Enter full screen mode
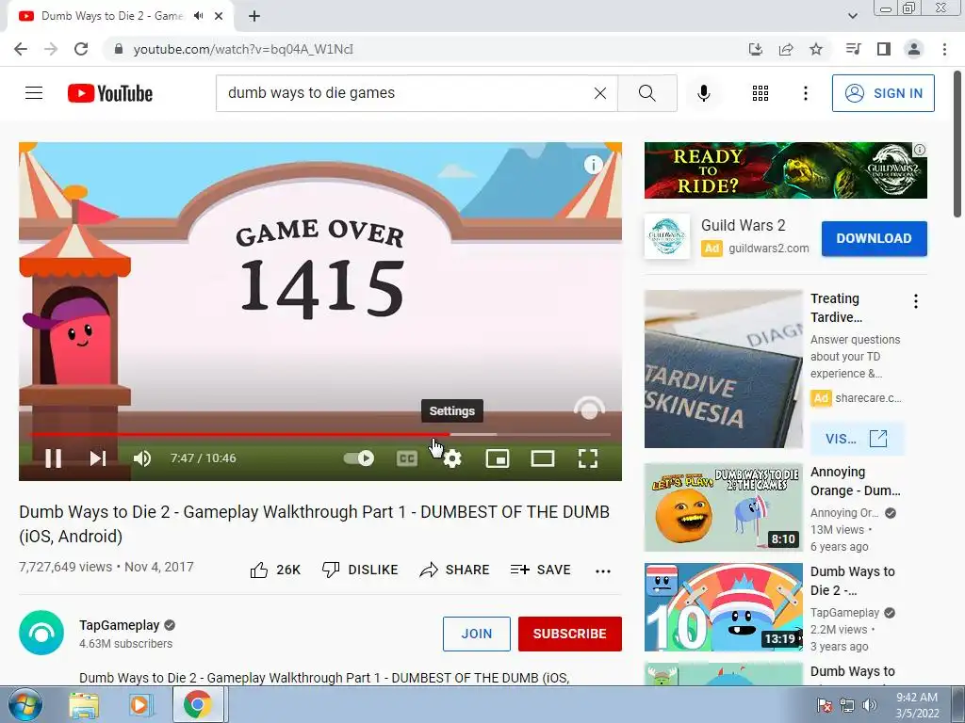The image size is (965, 723). pos(588,458)
